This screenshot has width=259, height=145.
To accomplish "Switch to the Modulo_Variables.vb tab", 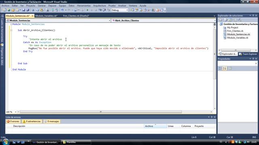I will [x=46, y=16].
